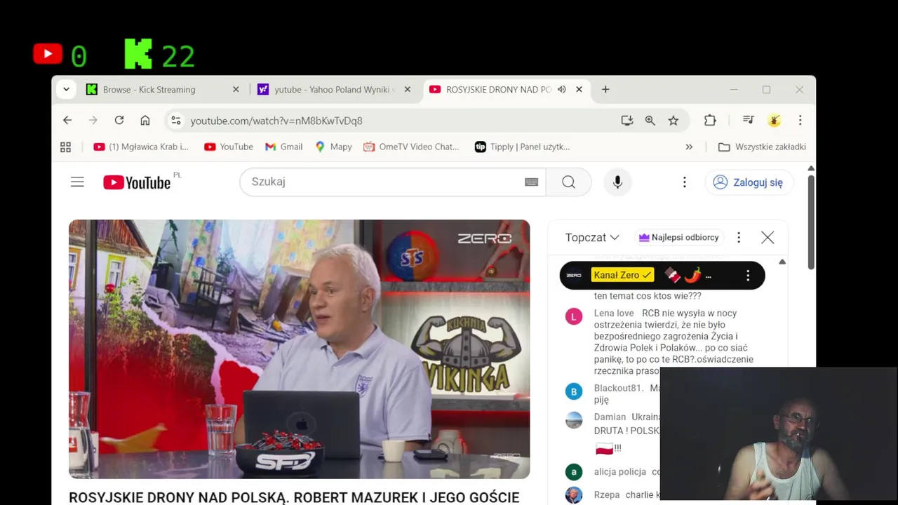Image resolution: width=898 pixels, height=505 pixels.
Task: Open the OmeTV Video Chat bookmark
Action: point(412,147)
